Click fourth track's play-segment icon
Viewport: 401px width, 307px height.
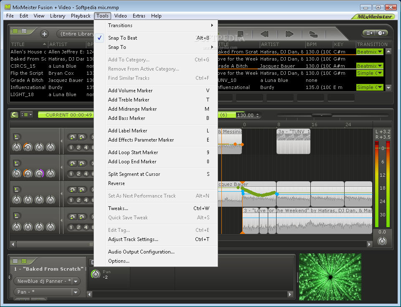point(16,216)
